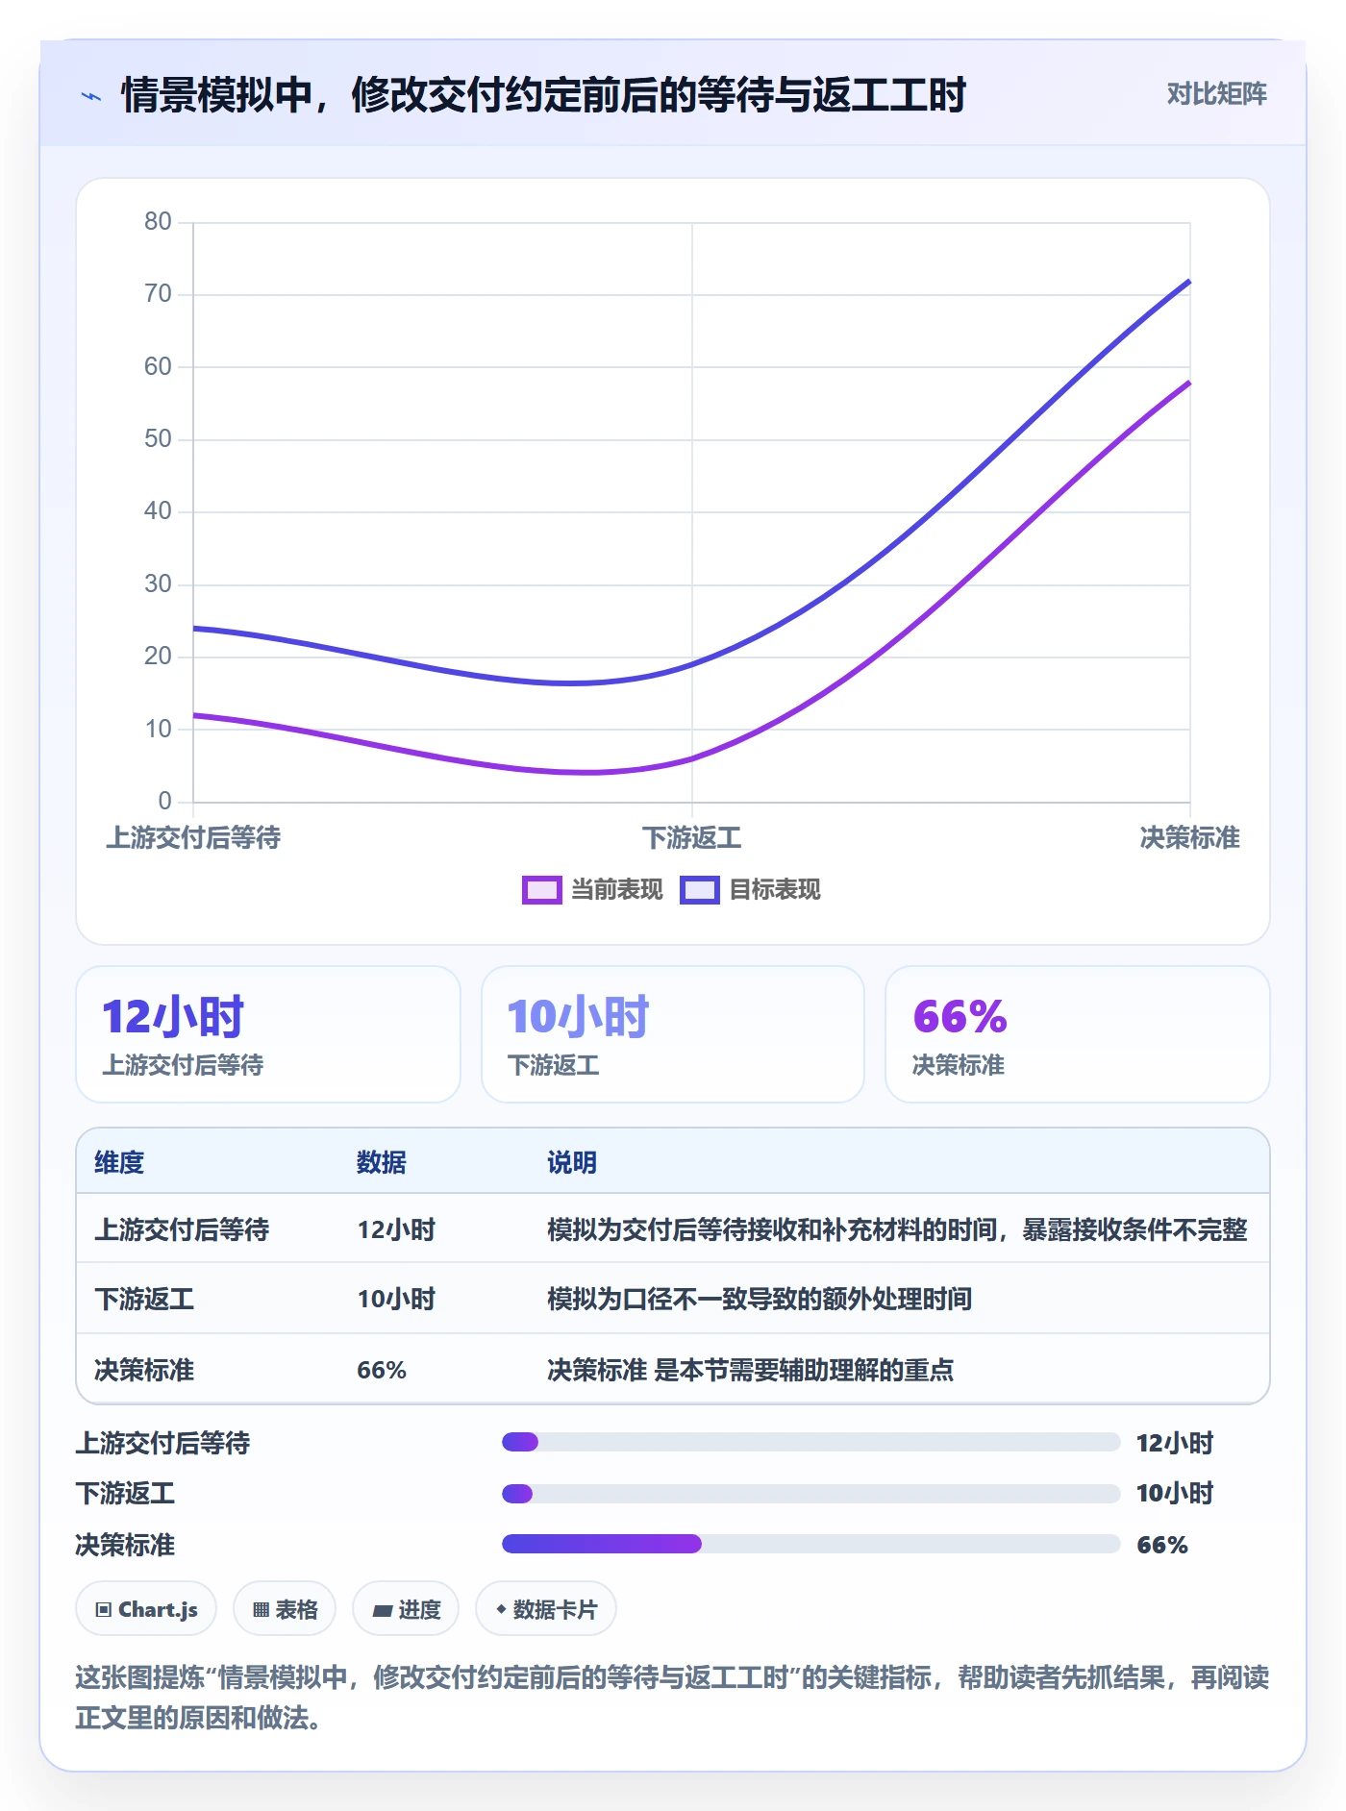Image resolution: width=1346 pixels, height=1811 pixels.
Task: Click the 说明 column header
Action: click(x=572, y=1162)
